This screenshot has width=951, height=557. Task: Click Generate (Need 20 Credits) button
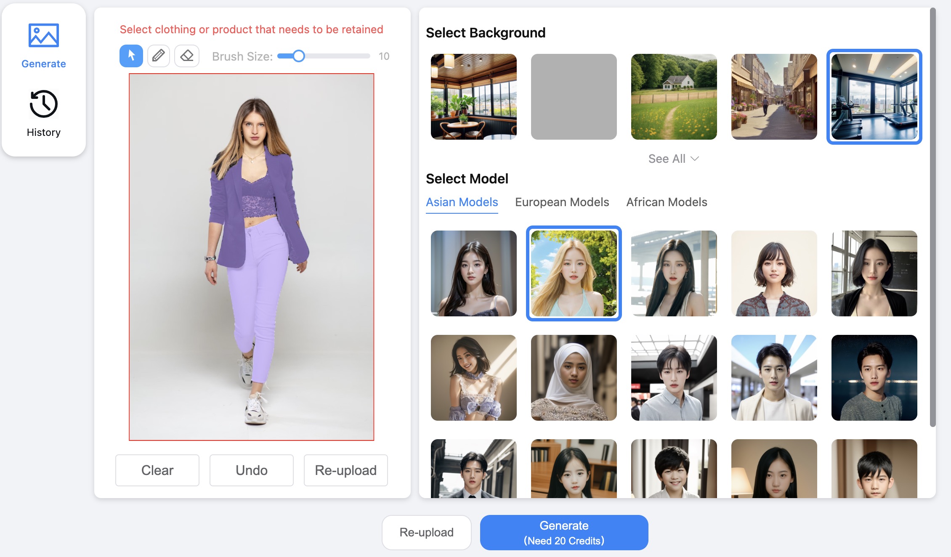[564, 533]
